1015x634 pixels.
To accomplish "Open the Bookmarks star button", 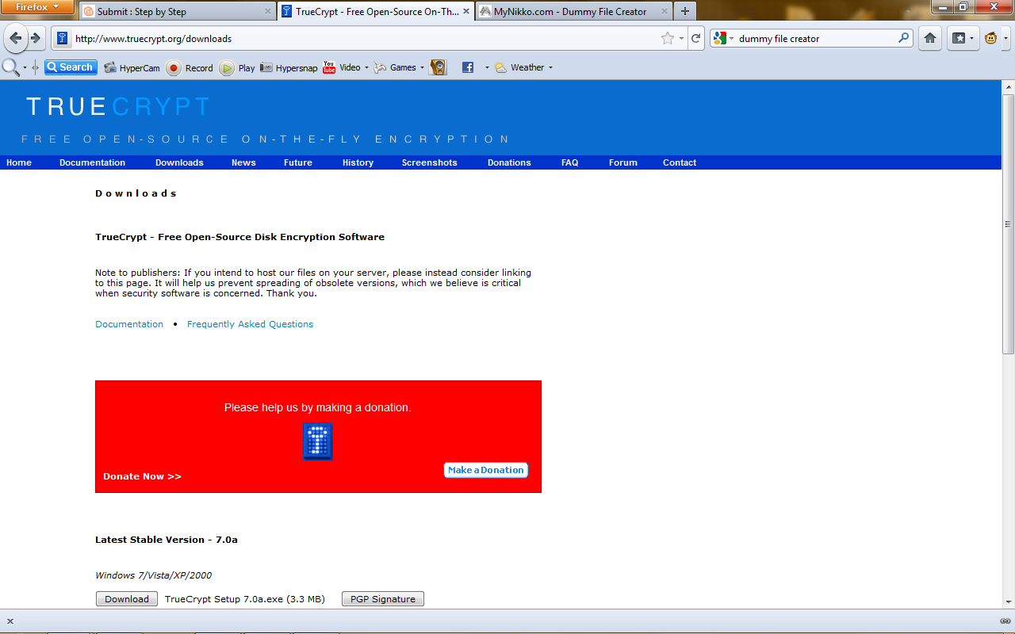I will 959,38.
